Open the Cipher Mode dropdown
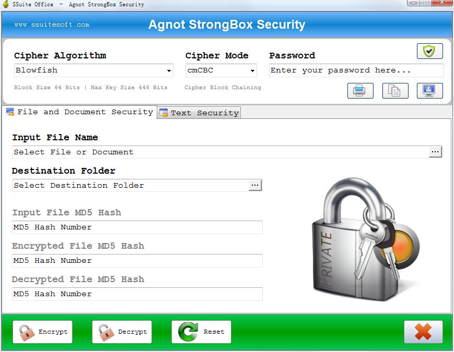The width and height of the screenshot is (454, 352). 252,71
